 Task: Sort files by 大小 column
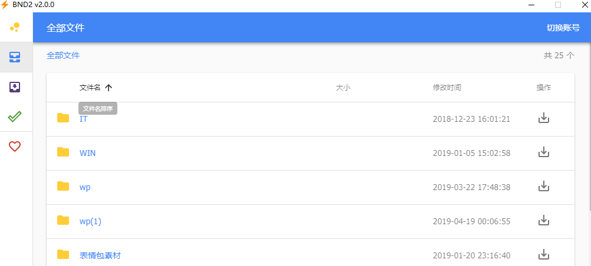343,88
